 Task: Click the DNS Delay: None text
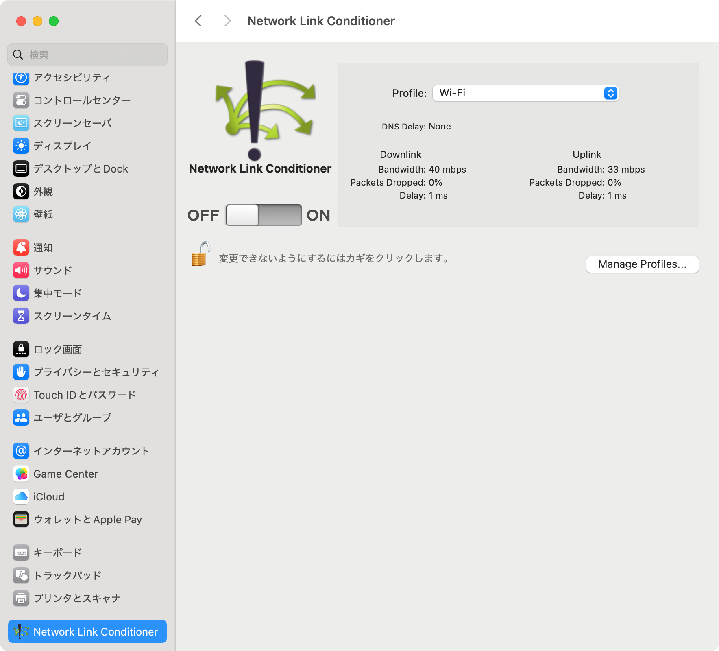point(416,127)
